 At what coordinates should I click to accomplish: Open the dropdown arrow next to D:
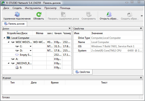coord(31,51)
